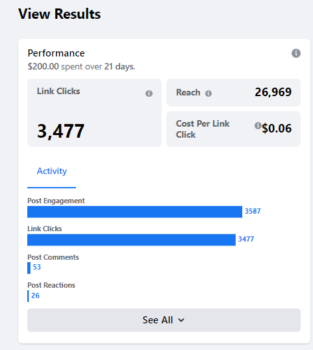This screenshot has width=313, height=350.
Task: Click the $200.00 spent over 21 days text
Action: click(x=81, y=66)
